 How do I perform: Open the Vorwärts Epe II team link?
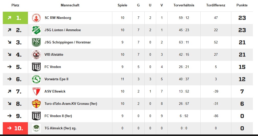[x=56, y=79]
